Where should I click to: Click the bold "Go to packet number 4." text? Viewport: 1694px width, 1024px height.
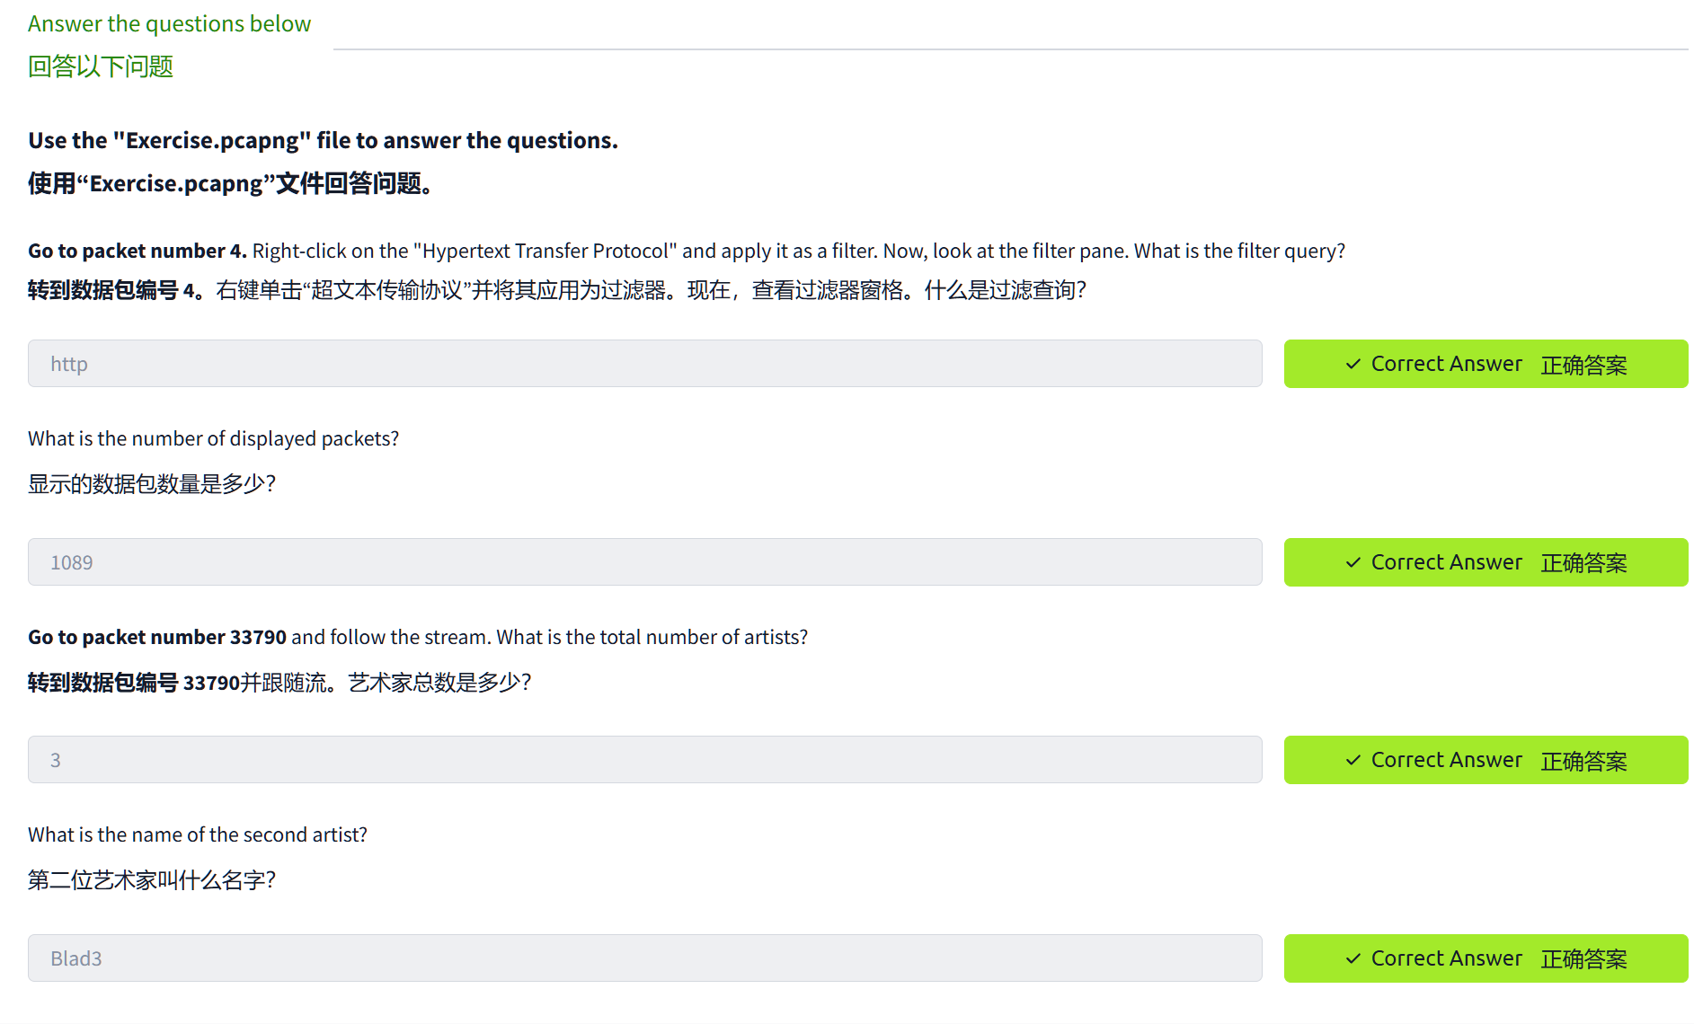click(x=137, y=251)
